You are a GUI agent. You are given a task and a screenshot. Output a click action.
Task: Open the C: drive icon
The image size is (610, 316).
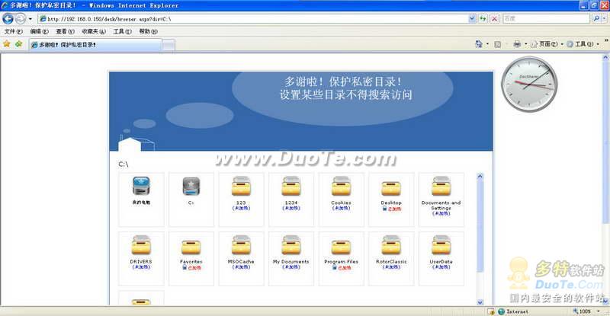[191, 187]
